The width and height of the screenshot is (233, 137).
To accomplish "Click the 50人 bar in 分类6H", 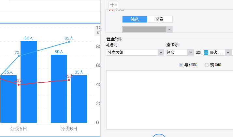I will pos(59,89).
